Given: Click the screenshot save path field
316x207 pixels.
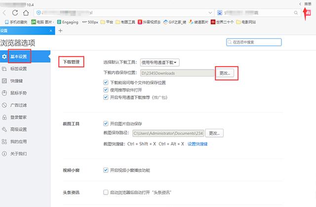Looking at the screenshot, I should pos(168,133).
